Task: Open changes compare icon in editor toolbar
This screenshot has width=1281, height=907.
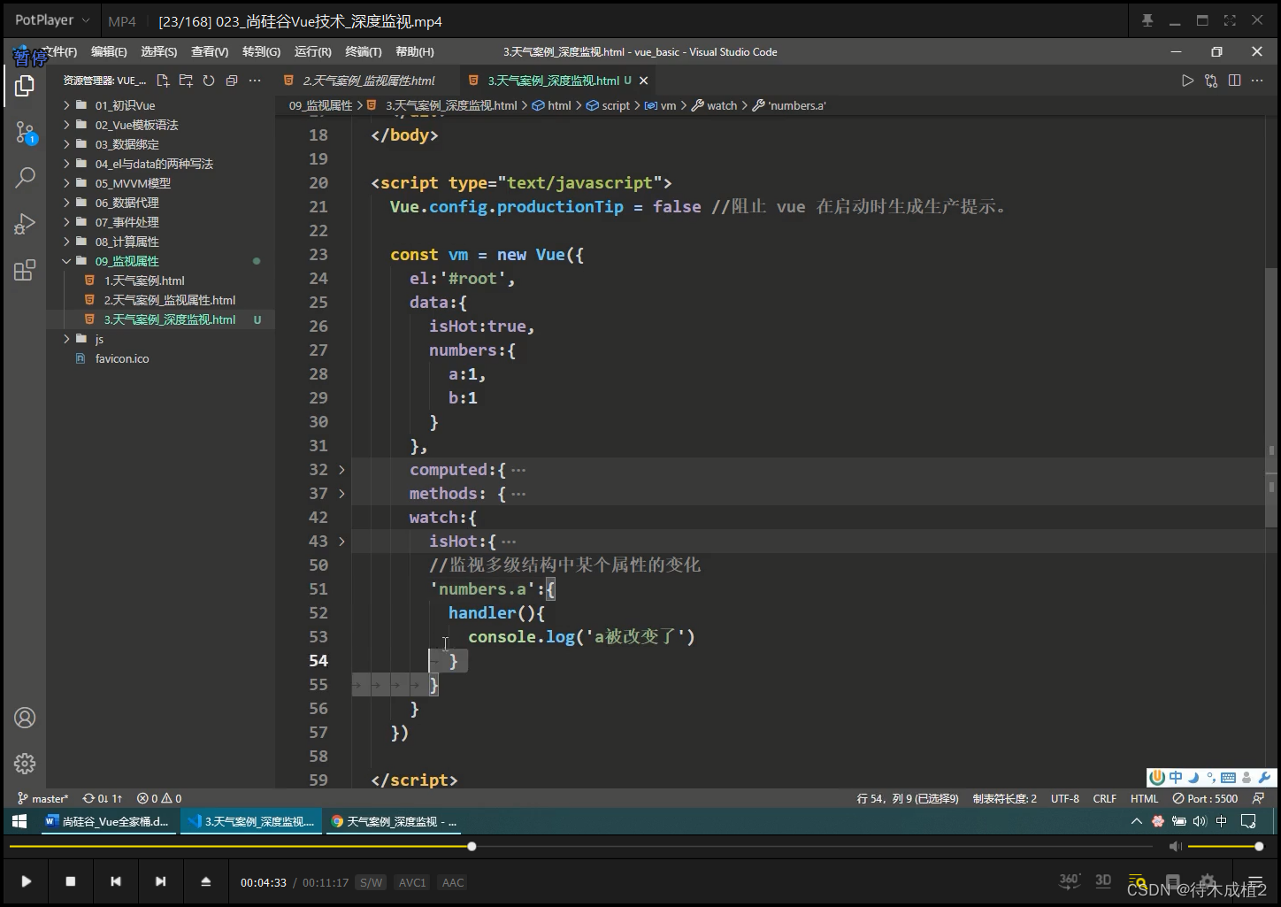Action: pos(1211,81)
